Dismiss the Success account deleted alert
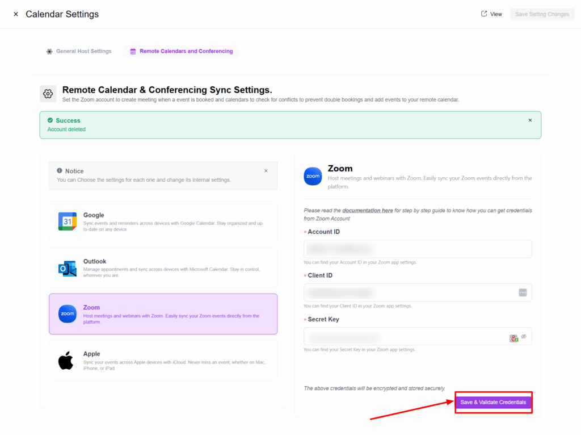 click(530, 120)
